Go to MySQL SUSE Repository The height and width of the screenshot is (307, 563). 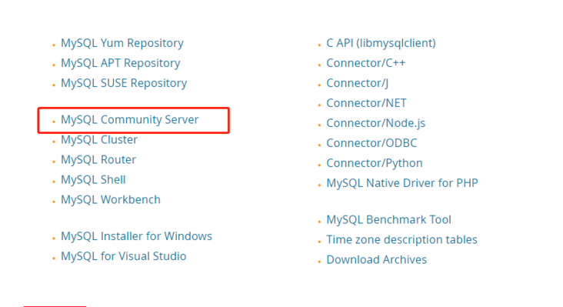(x=124, y=83)
